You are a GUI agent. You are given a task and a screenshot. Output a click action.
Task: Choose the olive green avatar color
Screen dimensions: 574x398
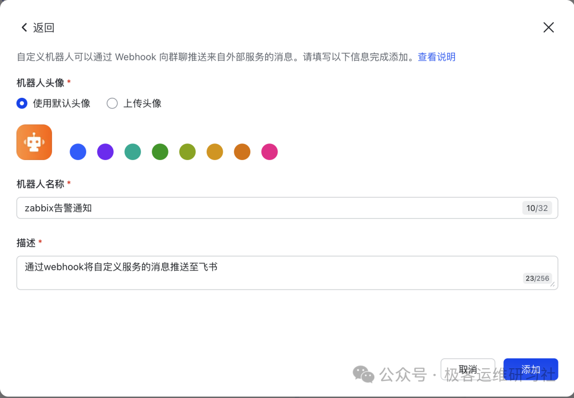(x=188, y=152)
